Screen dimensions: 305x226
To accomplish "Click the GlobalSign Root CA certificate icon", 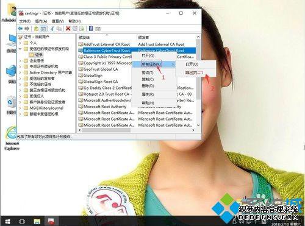I will click(81, 82).
